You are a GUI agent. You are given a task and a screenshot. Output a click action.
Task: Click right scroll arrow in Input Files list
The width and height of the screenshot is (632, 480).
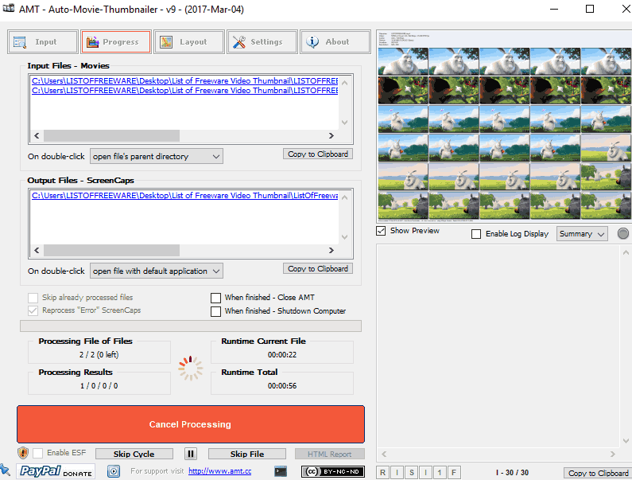coord(332,135)
